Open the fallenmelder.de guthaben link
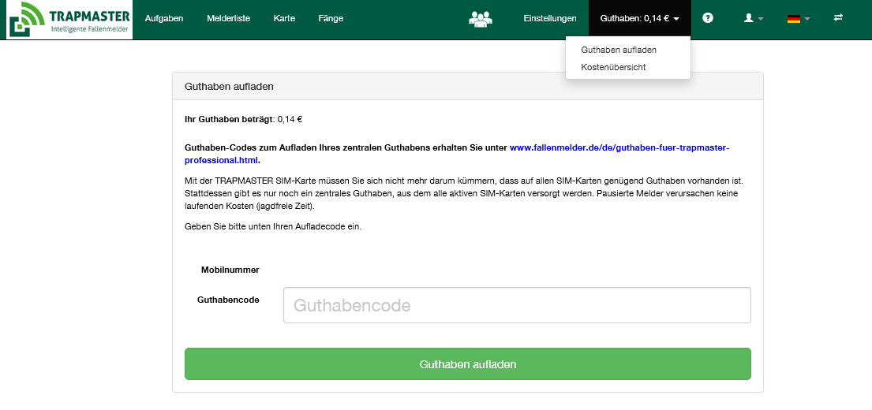The height and width of the screenshot is (410, 872). [619, 148]
